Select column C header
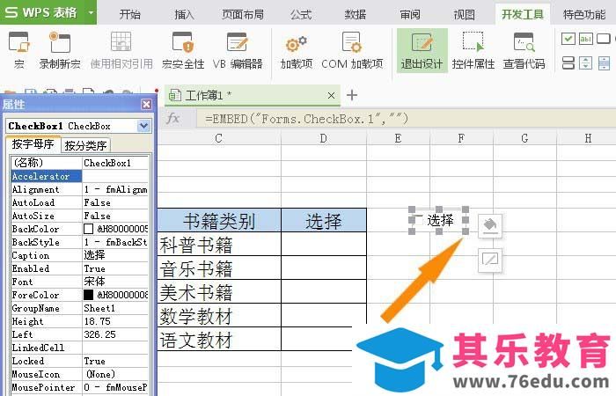The image size is (616, 396). [x=219, y=139]
